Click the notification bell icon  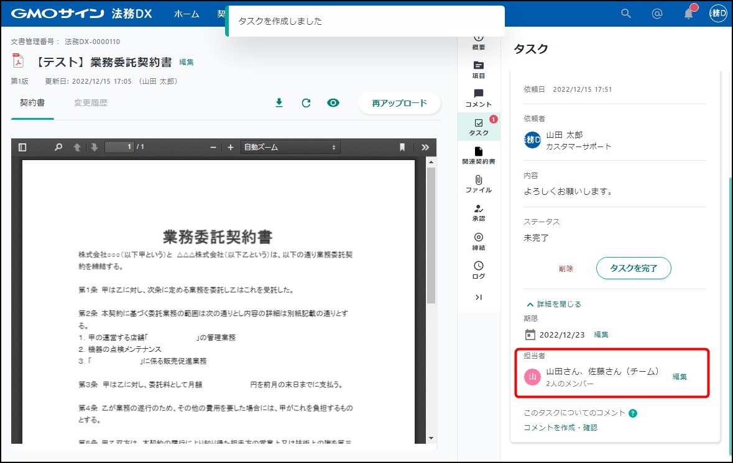click(x=688, y=14)
